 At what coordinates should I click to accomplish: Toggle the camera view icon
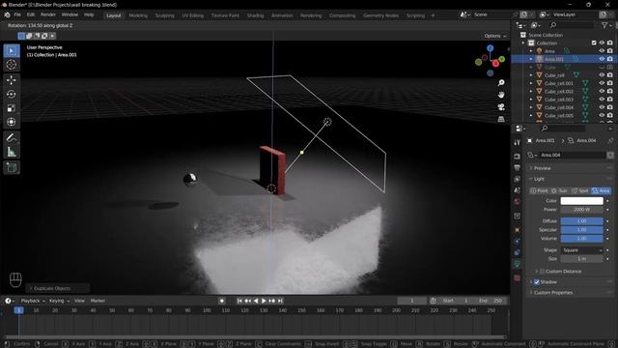click(x=501, y=107)
